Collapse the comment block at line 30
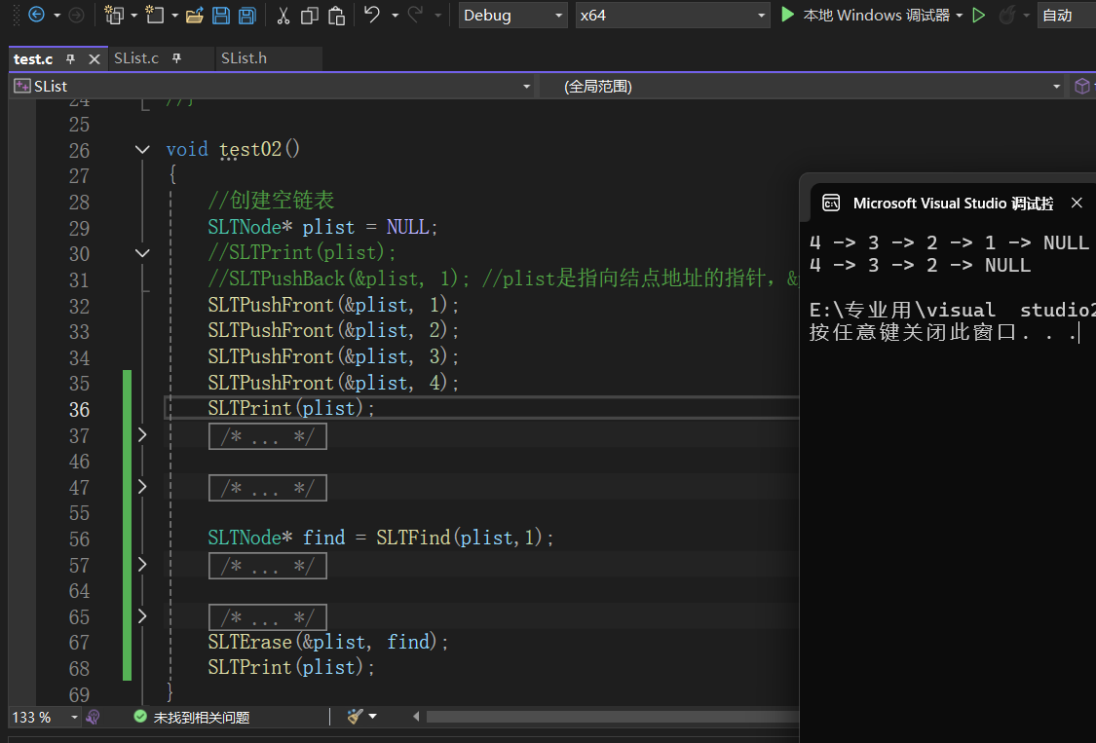 click(142, 253)
